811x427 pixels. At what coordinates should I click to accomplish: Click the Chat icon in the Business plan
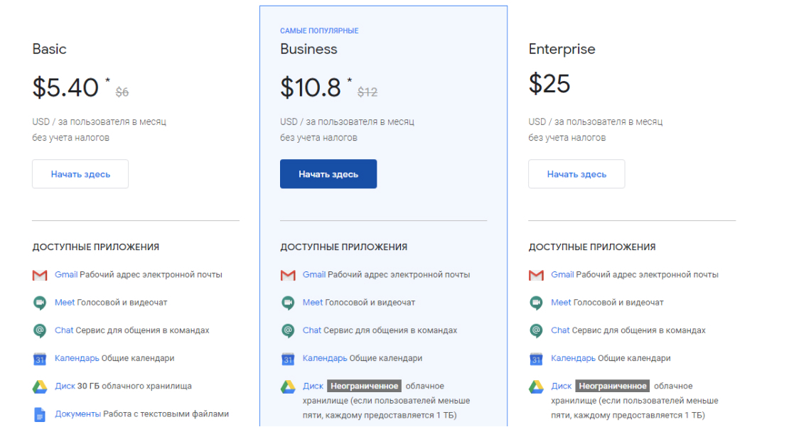click(x=288, y=330)
